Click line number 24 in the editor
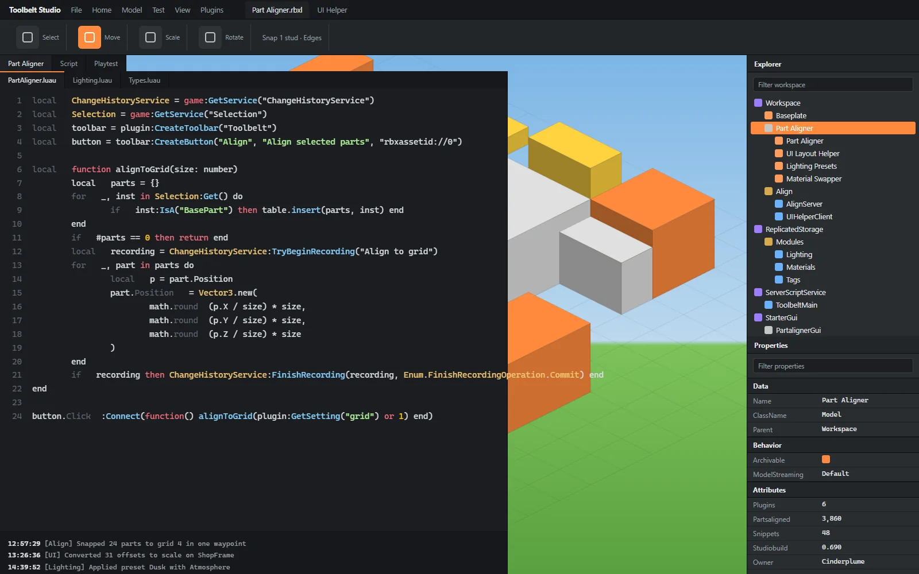919x574 pixels. [x=17, y=416]
